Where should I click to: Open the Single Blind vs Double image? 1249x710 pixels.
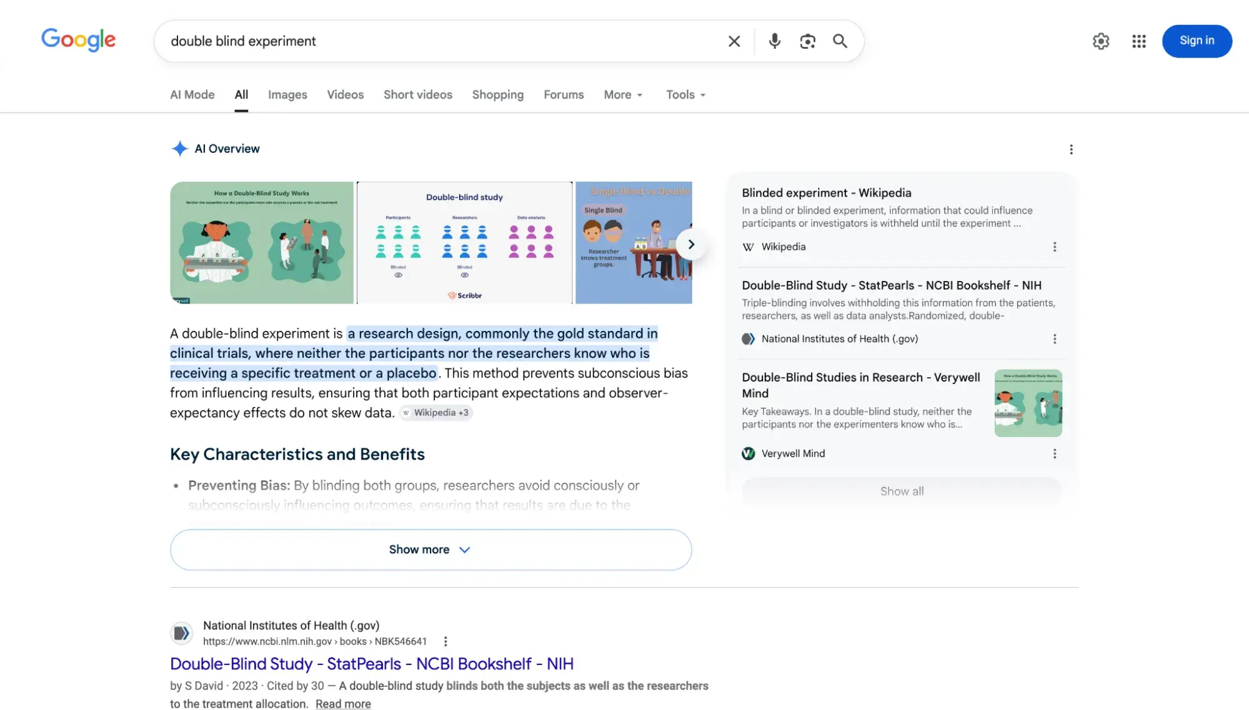click(x=634, y=242)
